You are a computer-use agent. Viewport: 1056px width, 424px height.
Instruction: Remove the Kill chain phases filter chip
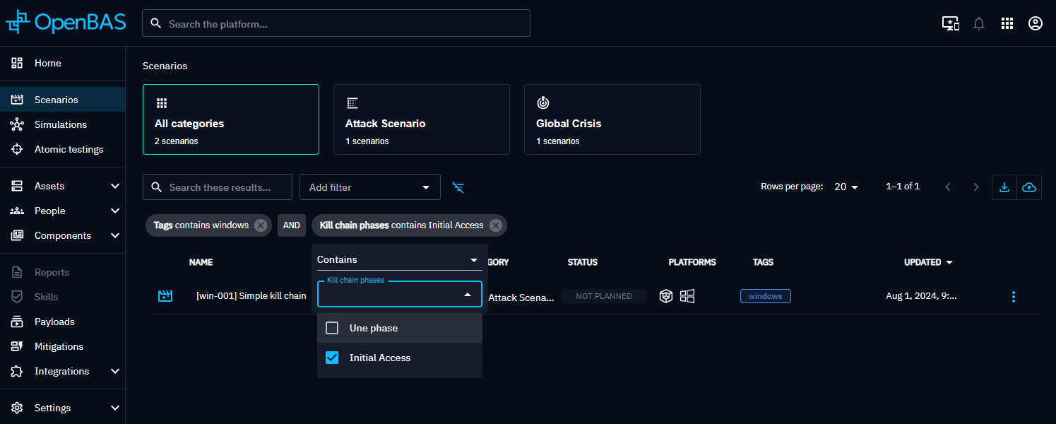(496, 225)
